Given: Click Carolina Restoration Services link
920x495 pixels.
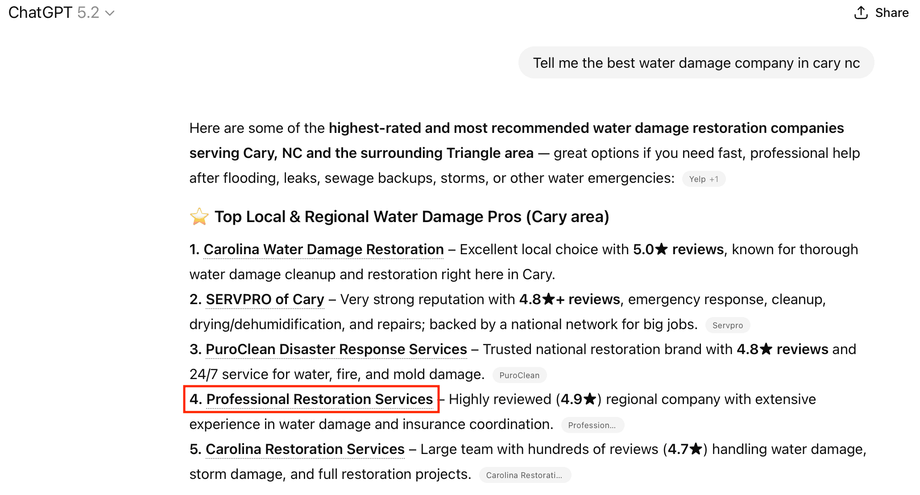Looking at the screenshot, I should click(305, 450).
